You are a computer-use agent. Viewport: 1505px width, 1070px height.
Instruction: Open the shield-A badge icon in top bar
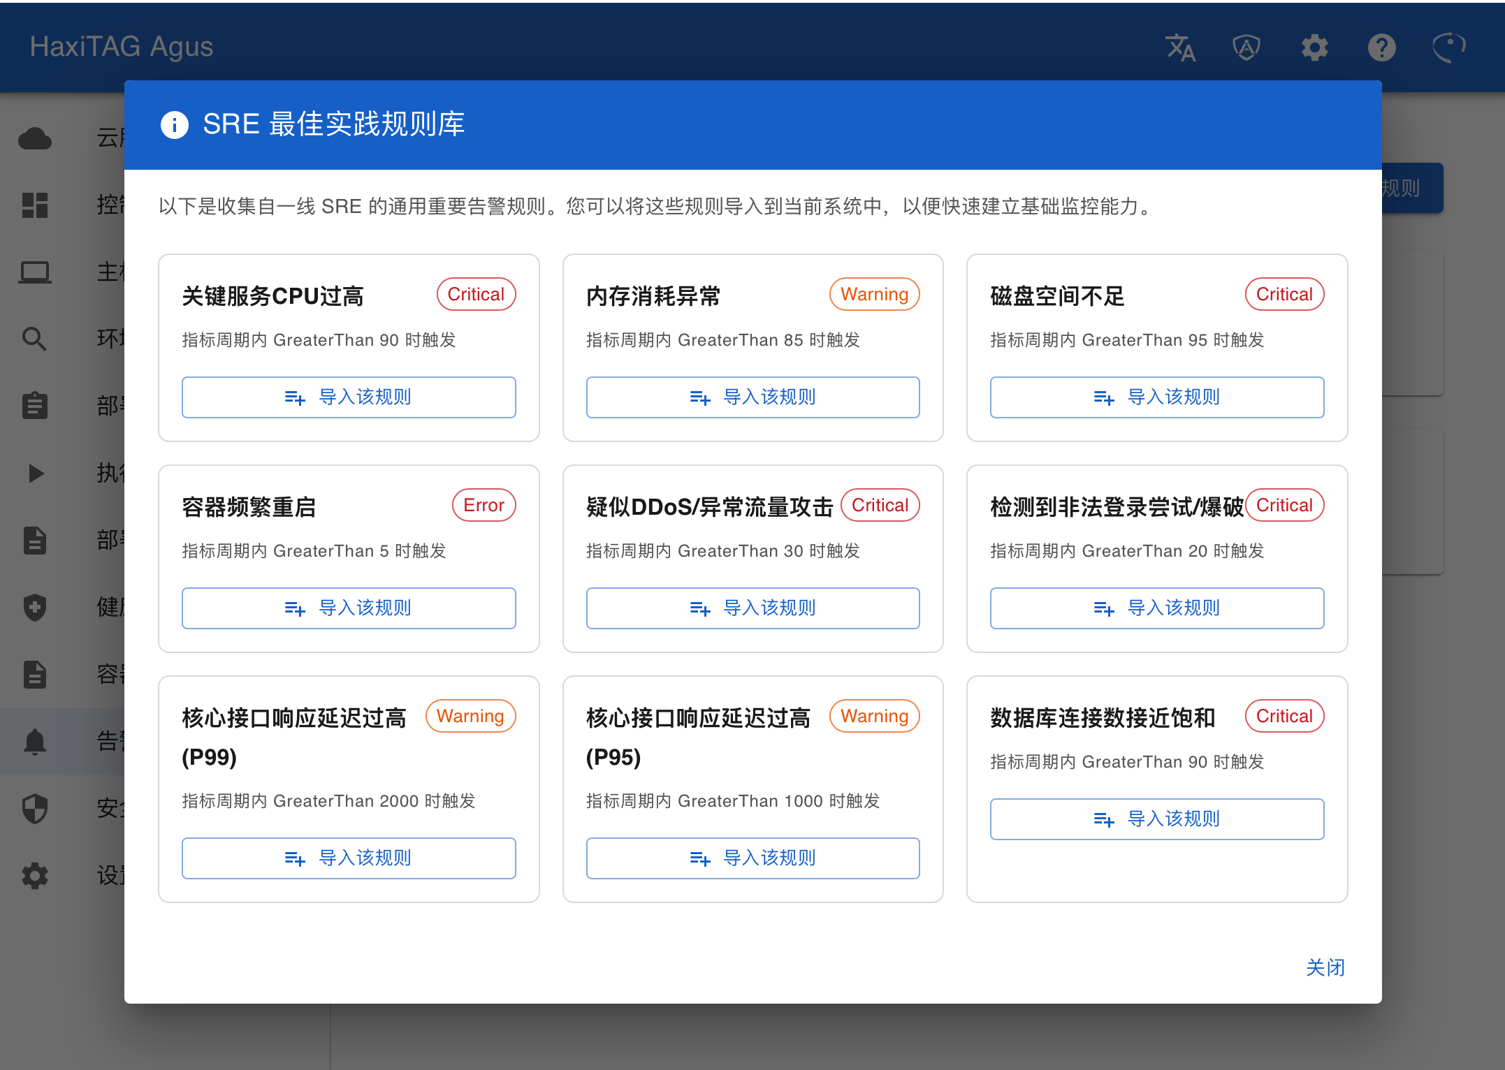1246,47
